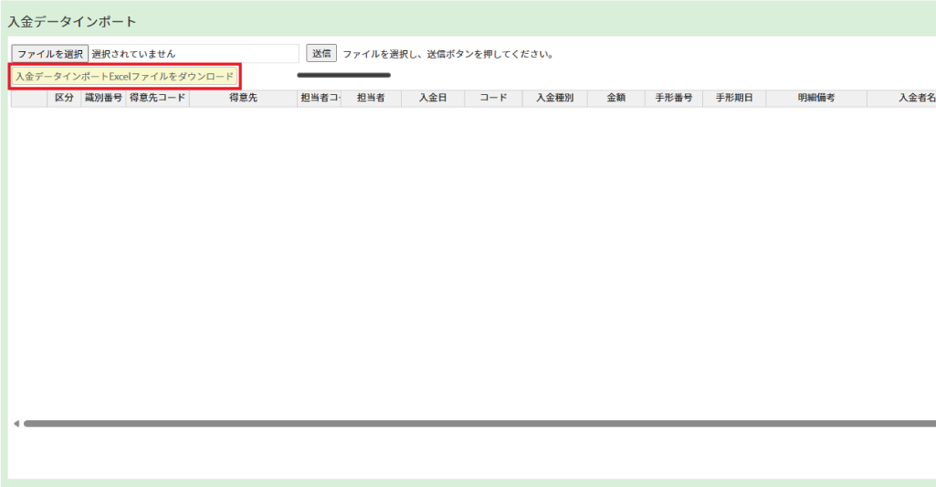Click the 得意先 column header
This screenshot has height=487, width=936.
[x=244, y=98]
